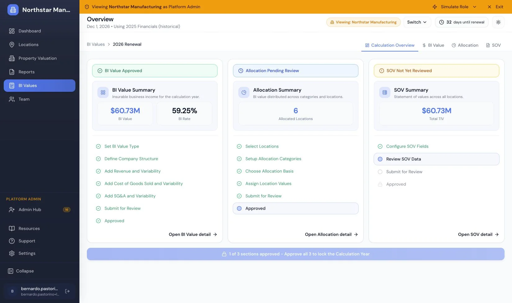Click the Admin Hub 16 notification badge
Viewport: 512px width, 303px height.
click(66, 210)
